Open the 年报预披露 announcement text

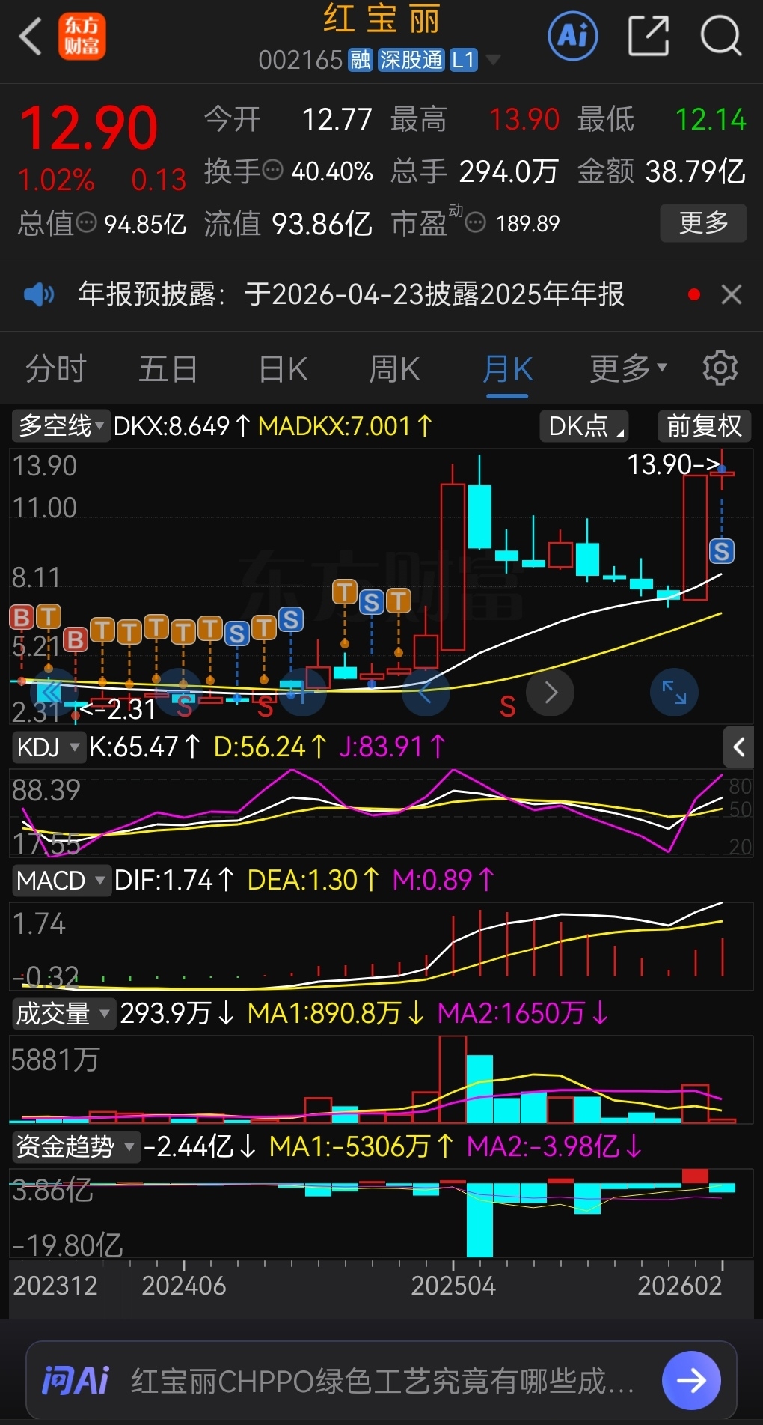[x=352, y=294]
